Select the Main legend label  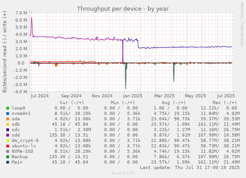(17, 162)
